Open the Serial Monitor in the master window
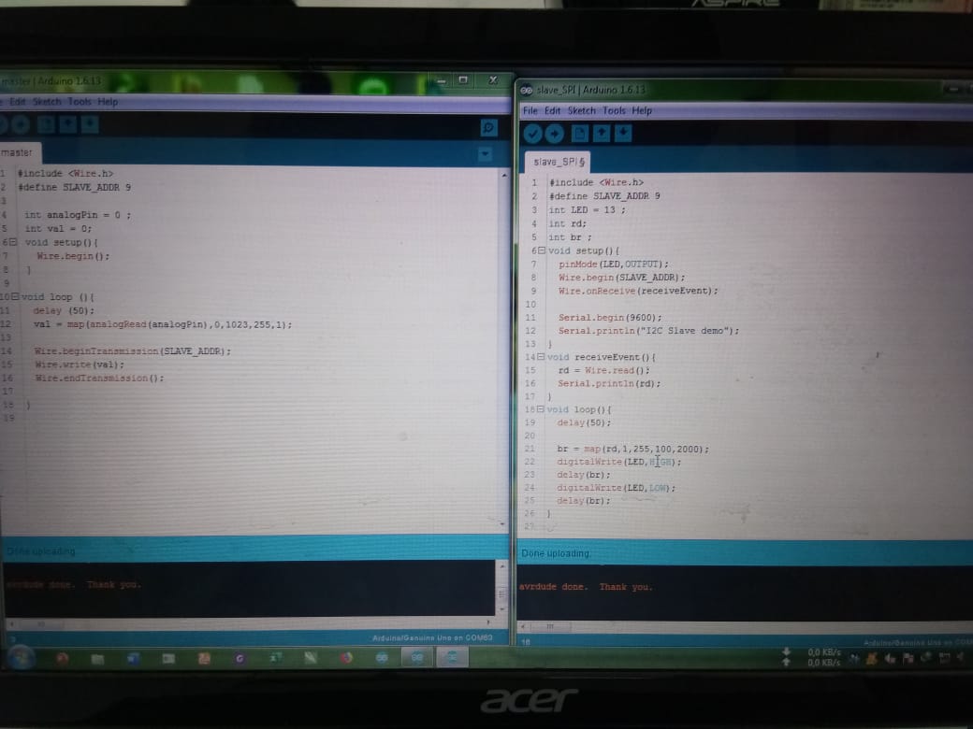The width and height of the screenshot is (973, 729). coord(488,128)
